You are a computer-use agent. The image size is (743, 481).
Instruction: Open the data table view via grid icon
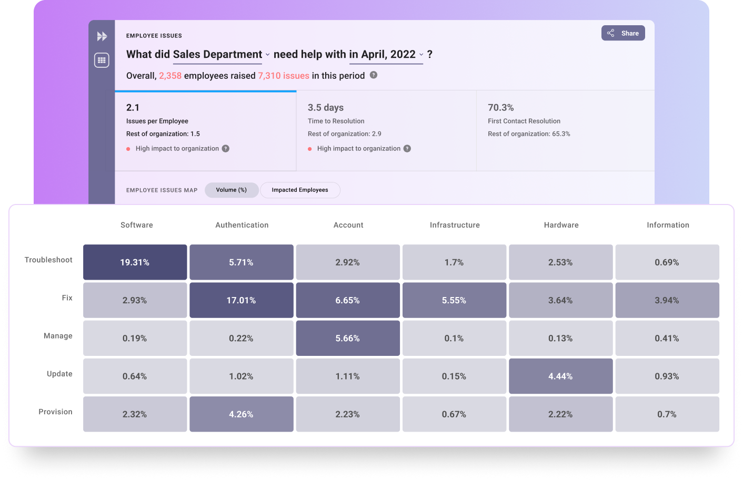click(101, 59)
